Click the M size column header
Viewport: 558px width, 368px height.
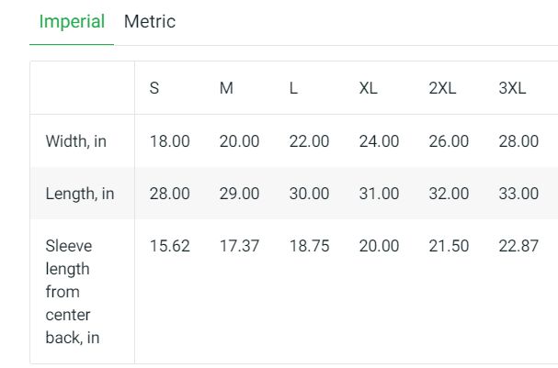pos(226,89)
